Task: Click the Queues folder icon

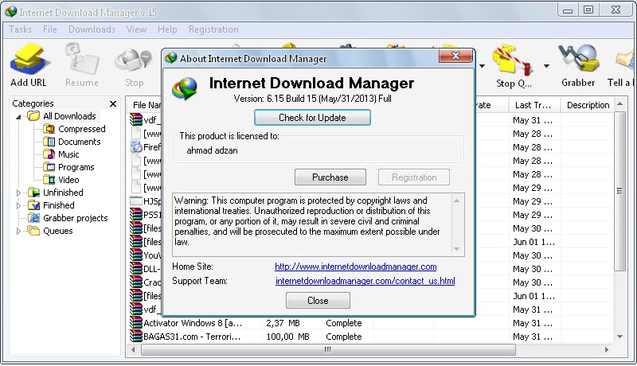Action: 33,231
